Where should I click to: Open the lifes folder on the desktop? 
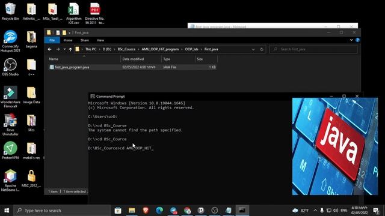pos(31,123)
